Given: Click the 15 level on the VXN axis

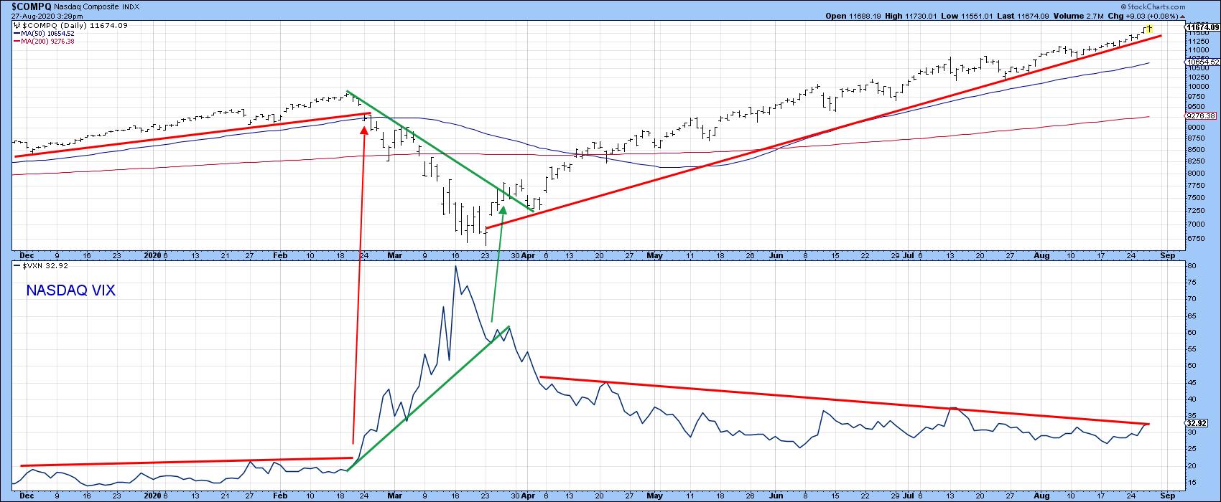Looking at the screenshot, I should (1192, 483).
